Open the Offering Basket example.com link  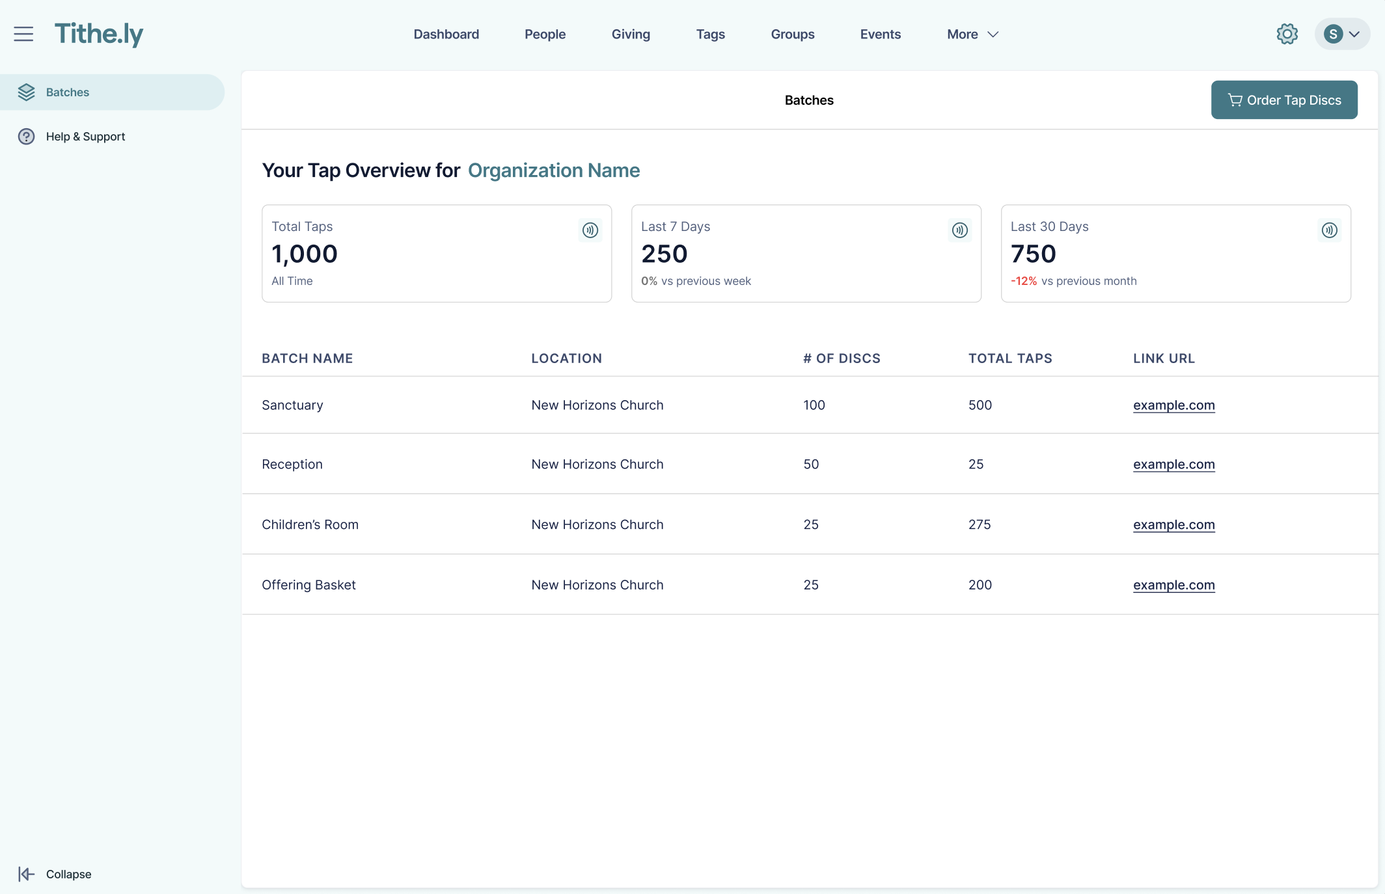(x=1173, y=584)
